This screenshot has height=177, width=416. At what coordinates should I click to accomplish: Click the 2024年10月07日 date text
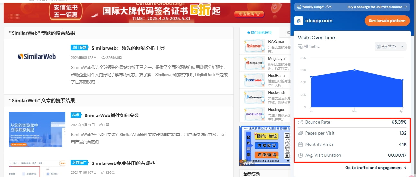[84, 172]
